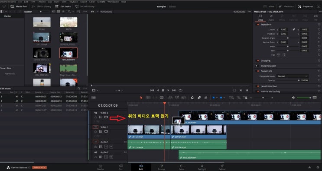The width and height of the screenshot is (322, 171).
Task: Activate the Dynamic Trim Mode tool
Action: (155, 98)
